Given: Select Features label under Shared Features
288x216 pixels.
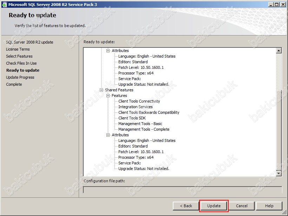Looking at the screenshot, I should point(119,96).
